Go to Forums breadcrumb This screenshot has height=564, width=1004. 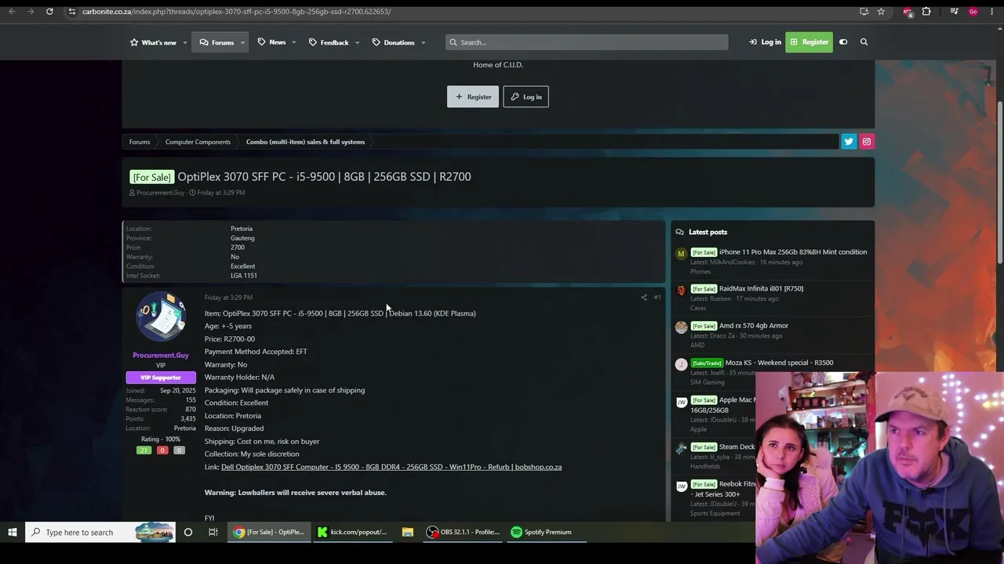coord(140,142)
